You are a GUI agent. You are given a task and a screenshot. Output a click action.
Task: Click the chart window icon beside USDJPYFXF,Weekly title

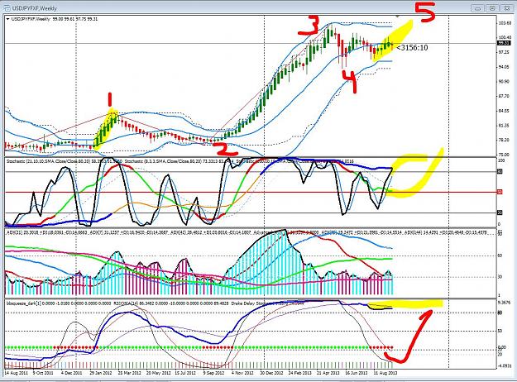pos(7,8)
